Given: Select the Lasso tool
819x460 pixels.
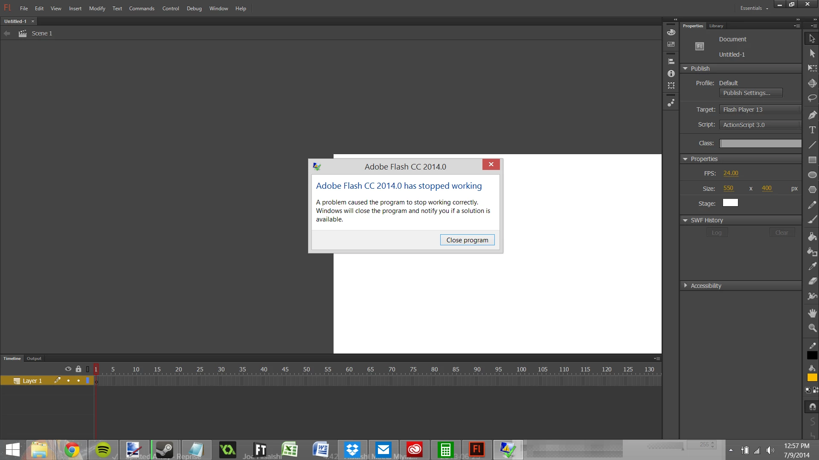Looking at the screenshot, I should click(x=812, y=98).
